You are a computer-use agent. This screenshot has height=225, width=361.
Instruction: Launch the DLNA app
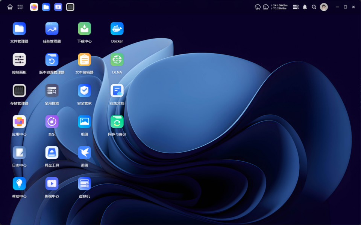117,60
